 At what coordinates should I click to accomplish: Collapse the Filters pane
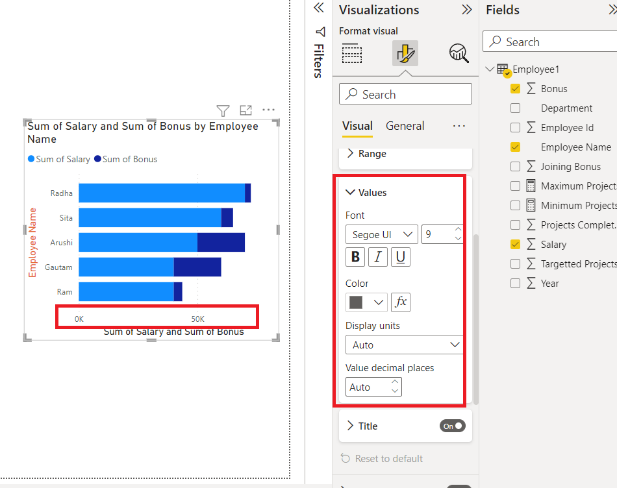coord(318,8)
